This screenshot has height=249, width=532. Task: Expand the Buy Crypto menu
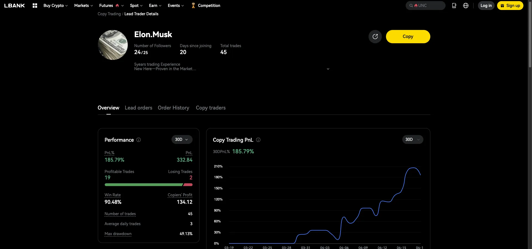tap(55, 6)
